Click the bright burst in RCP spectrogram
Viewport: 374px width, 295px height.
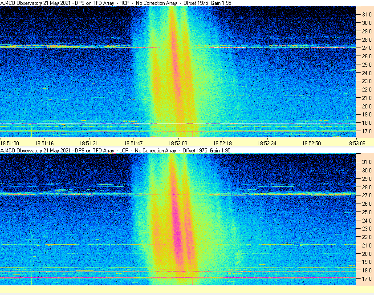[x=175, y=72]
